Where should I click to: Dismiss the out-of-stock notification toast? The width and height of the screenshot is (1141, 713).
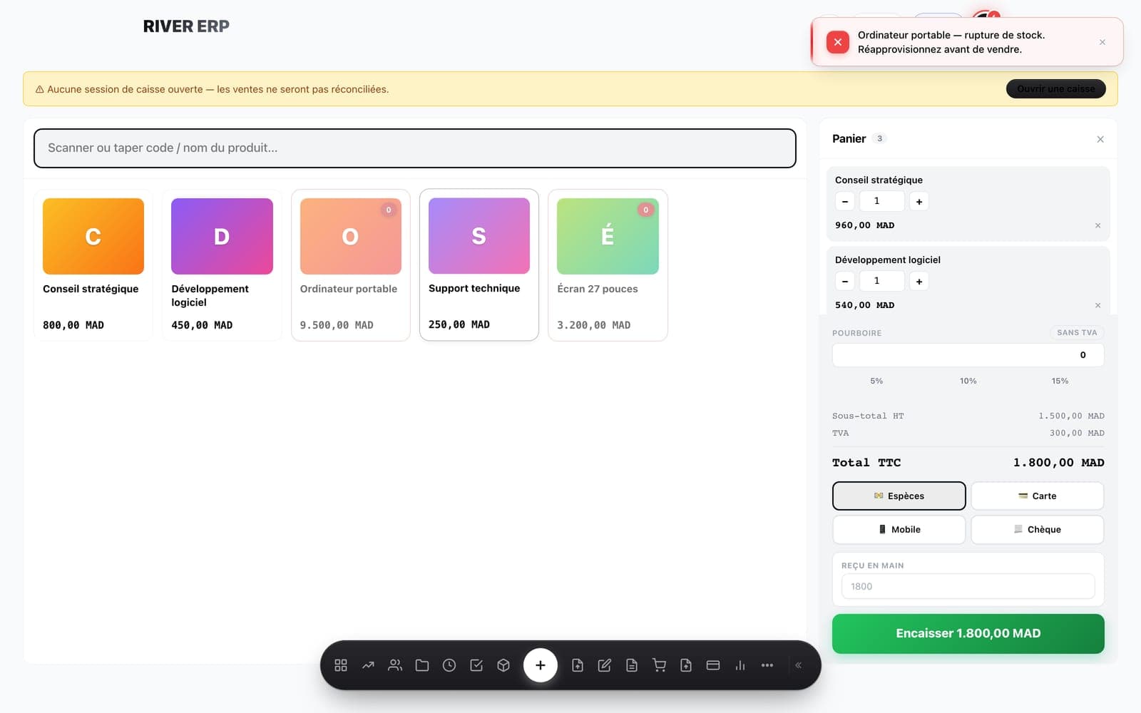click(x=1102, y=42)
